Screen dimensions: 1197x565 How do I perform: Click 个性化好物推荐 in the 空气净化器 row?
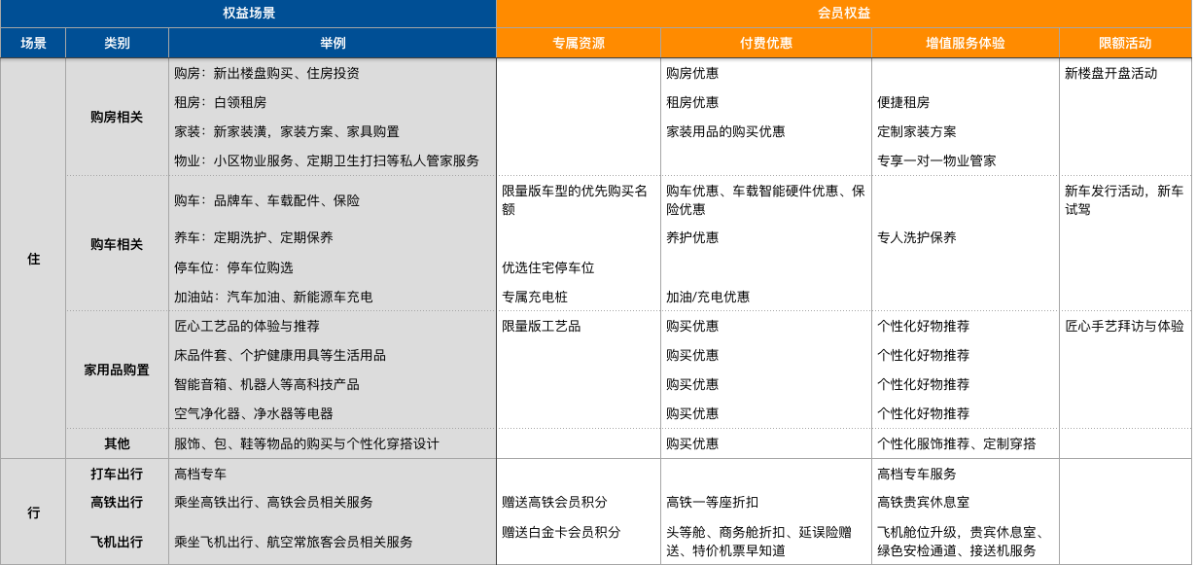(x=924, y=413)
